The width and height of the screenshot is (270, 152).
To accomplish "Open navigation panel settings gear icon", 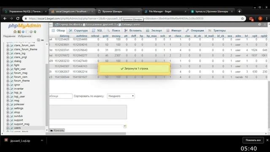I will tap(31, 32).
